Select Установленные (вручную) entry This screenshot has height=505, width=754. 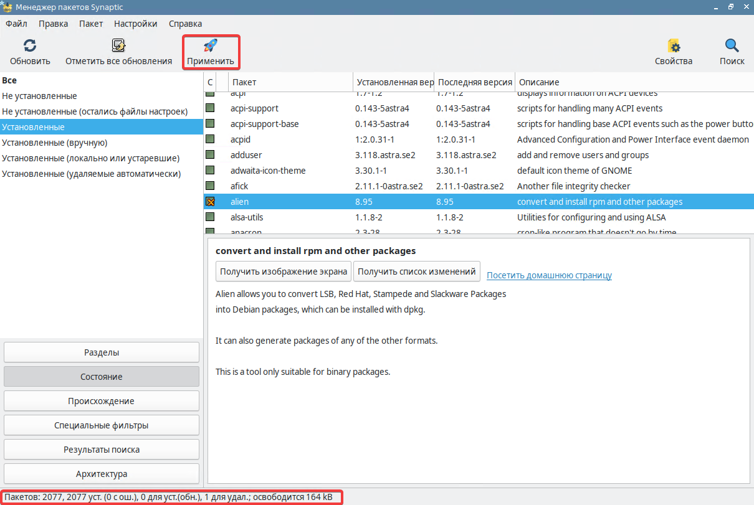(x=102, y=143)
